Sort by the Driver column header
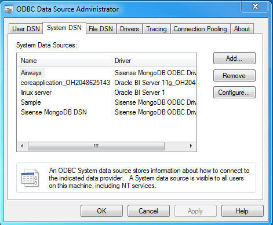 point(154,61)
